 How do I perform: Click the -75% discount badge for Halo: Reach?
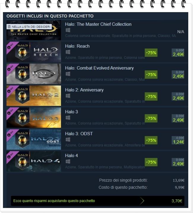point(151,52)
